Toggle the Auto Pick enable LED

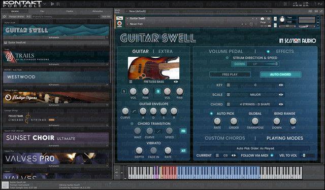211,113
